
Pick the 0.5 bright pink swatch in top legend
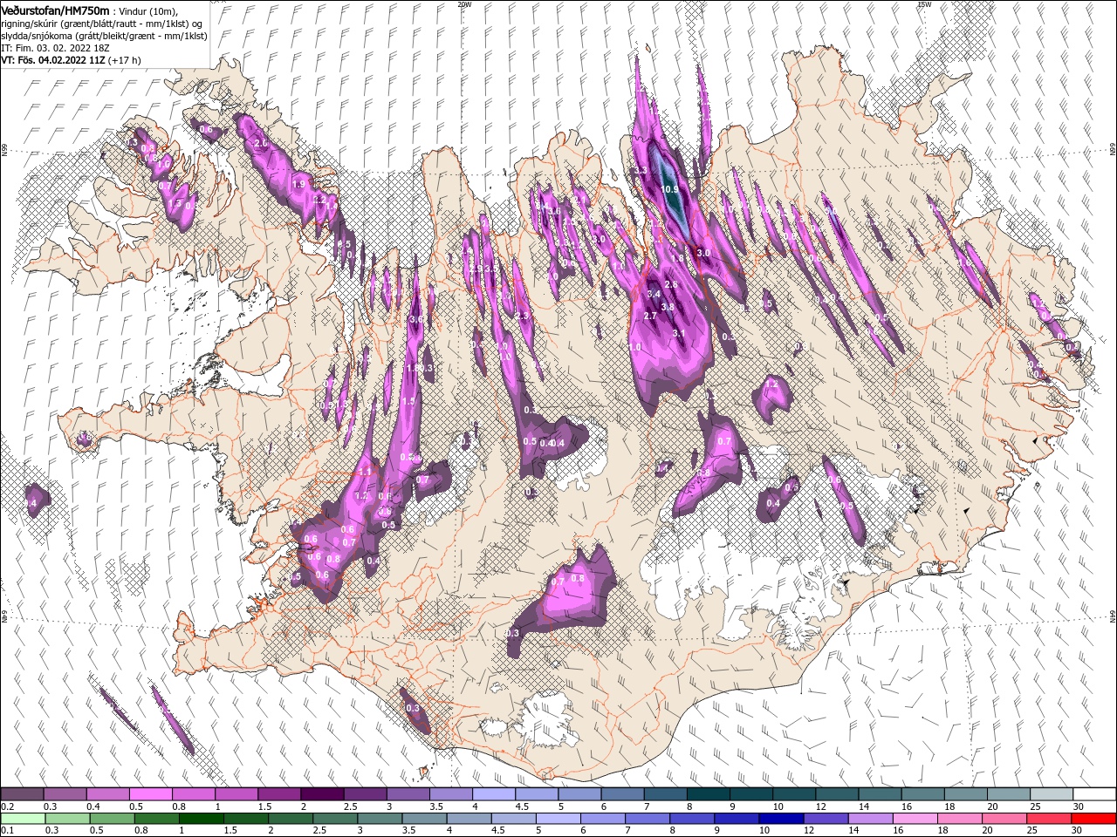[150, 794]
